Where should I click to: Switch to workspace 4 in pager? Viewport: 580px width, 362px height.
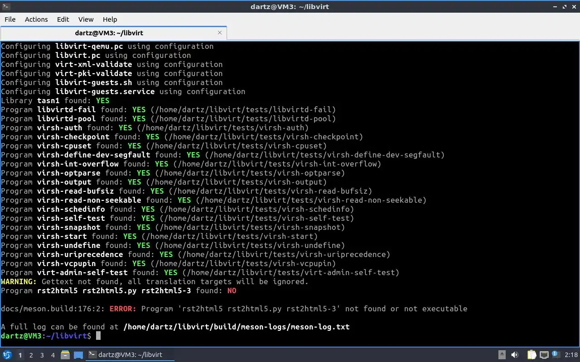point(53,355)
